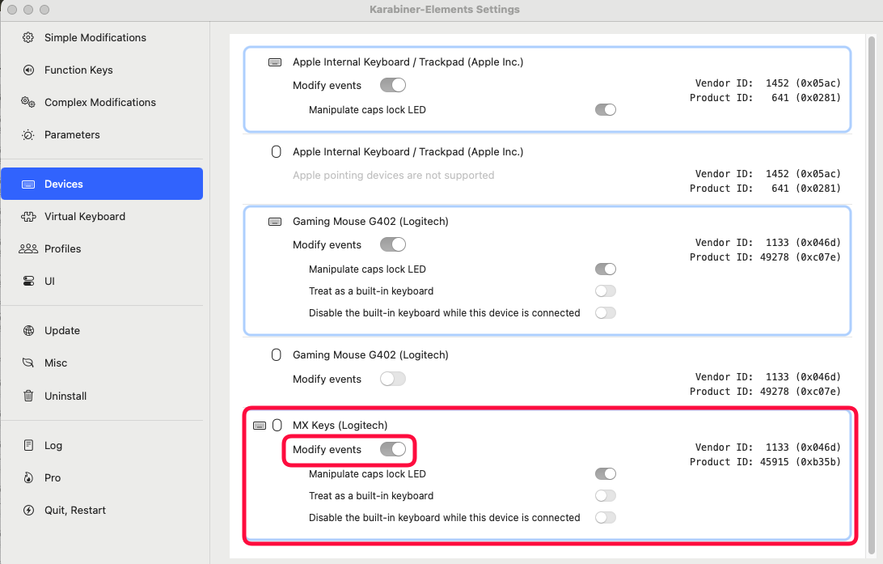
Task: Open Parameters section
Action: click(102, 134)
